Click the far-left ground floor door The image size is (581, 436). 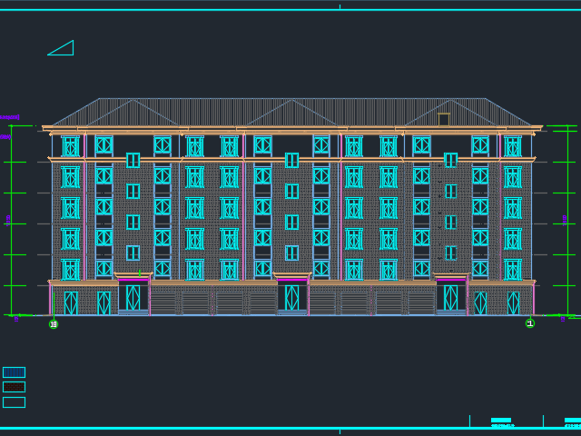(x=71, y=302)
